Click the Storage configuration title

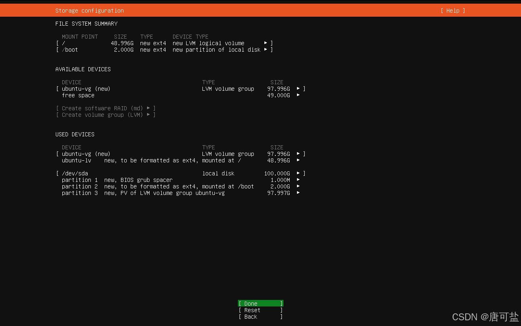point(90,11)
